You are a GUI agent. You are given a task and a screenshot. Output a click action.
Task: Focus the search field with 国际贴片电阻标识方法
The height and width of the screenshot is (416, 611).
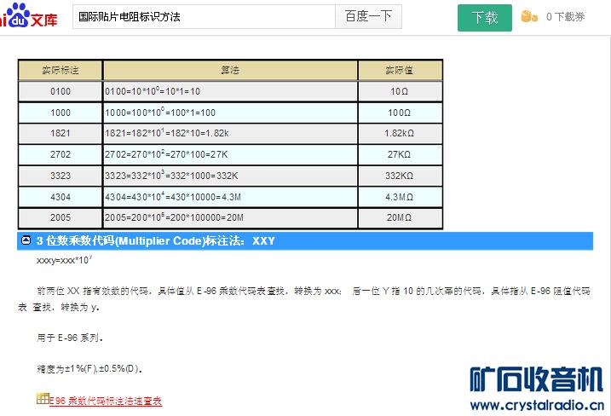(204, 17)
